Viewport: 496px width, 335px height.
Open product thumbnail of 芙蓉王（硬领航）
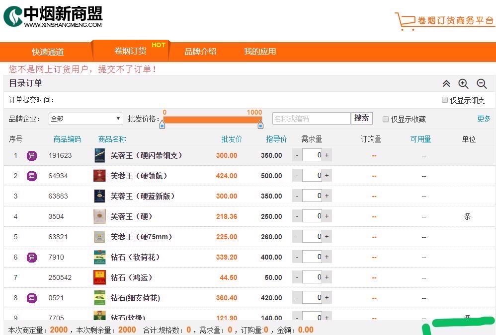[x=99, y=176]
